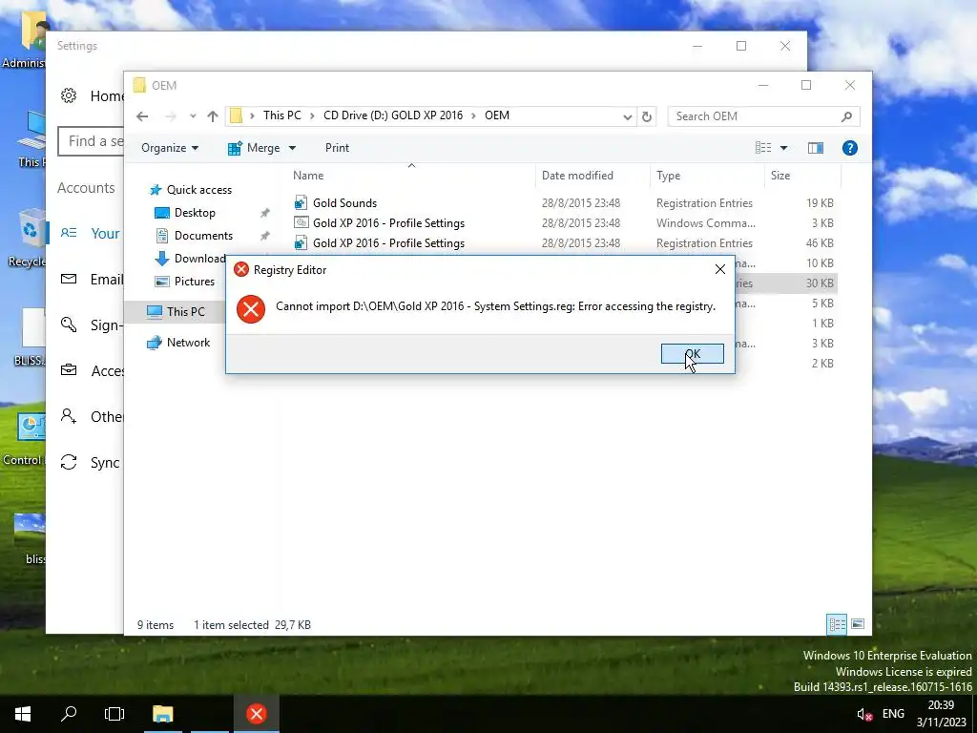Click the search magnifier in Explorer
This screenshot has height=733, width=977.
tap(847, 116)
